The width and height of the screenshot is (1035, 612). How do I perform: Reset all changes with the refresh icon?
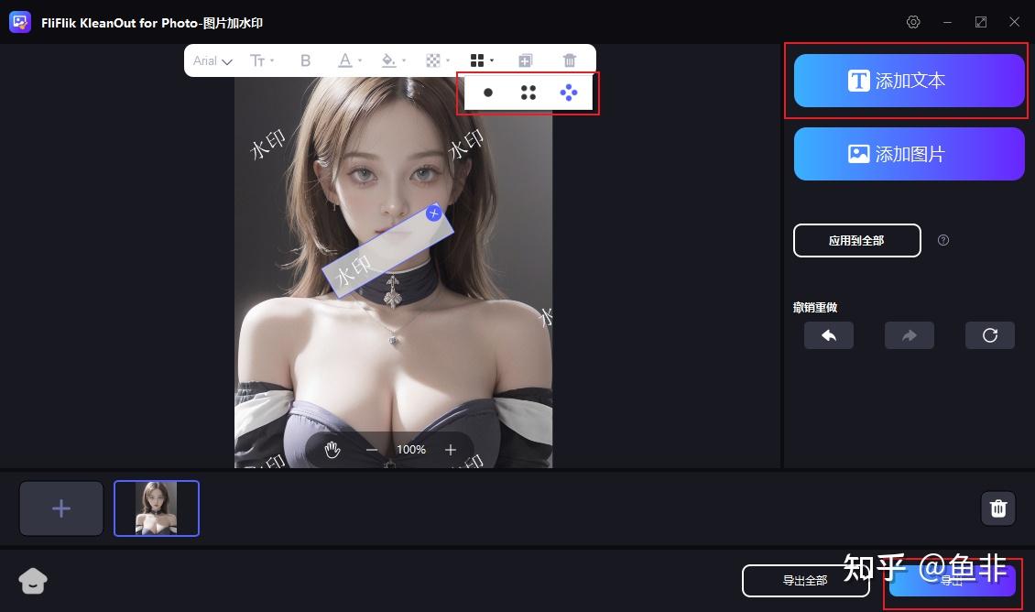[x=990, y=335]
